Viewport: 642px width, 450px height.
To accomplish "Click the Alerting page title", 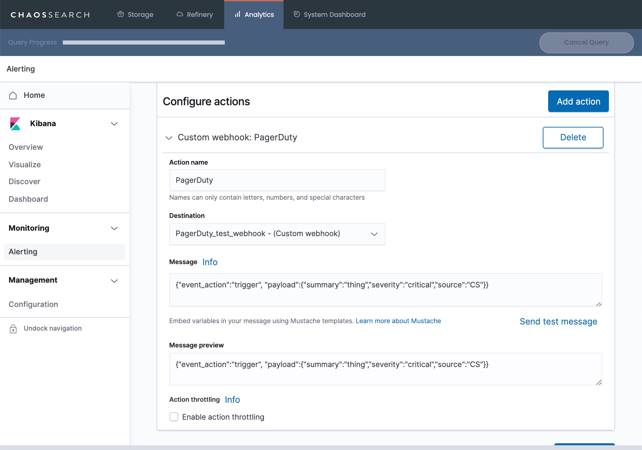I will pos(21,69).
